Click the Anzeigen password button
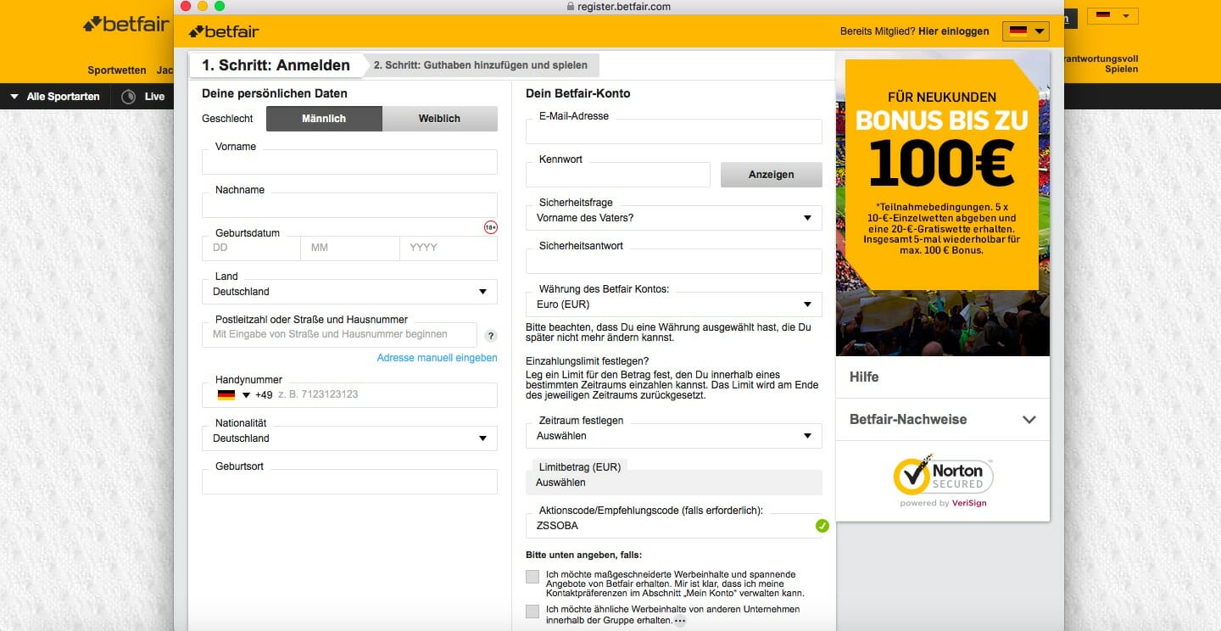This screenshot has width=1221, height=631. point(772,175)
